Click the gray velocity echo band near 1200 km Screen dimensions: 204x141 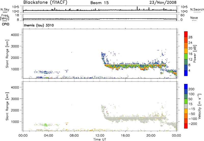pyautogui.click(x=135, y=119)
